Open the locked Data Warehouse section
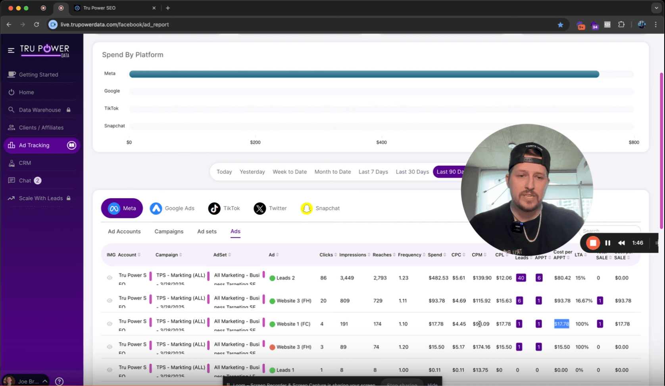 (40, 110)
